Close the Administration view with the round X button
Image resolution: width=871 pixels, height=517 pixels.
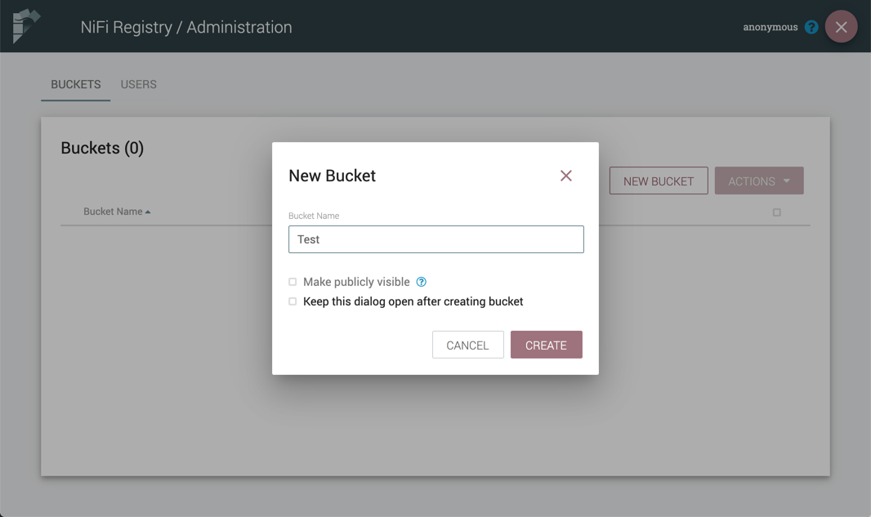click(841, 27)
